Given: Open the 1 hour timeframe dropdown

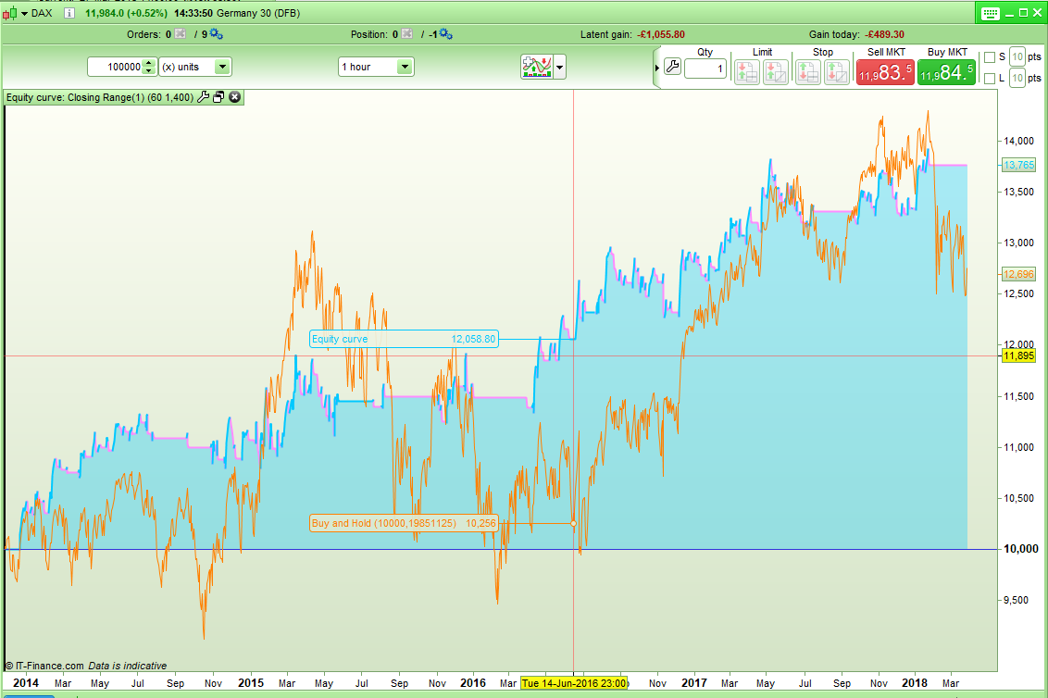Looking at the screenshot, I should click(405, 67).
